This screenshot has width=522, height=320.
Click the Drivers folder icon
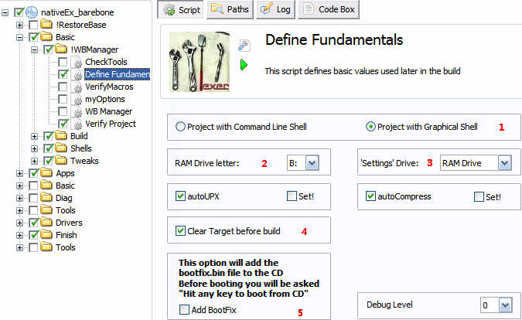click(x=46, y=222)
